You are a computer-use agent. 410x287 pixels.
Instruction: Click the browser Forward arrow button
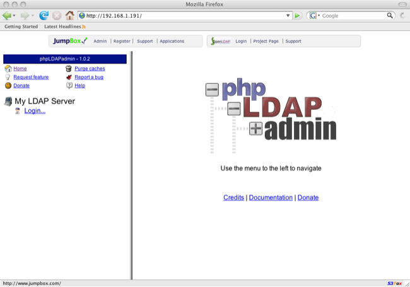[x=25, y=16]
